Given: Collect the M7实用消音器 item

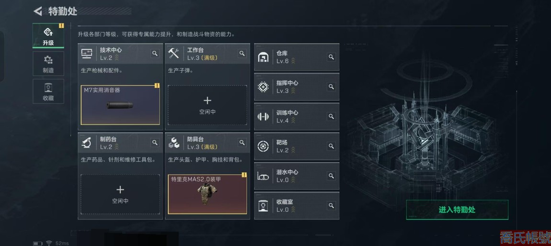Looking at the screenshot, I should pyautogui.click(x=120, y=105).
